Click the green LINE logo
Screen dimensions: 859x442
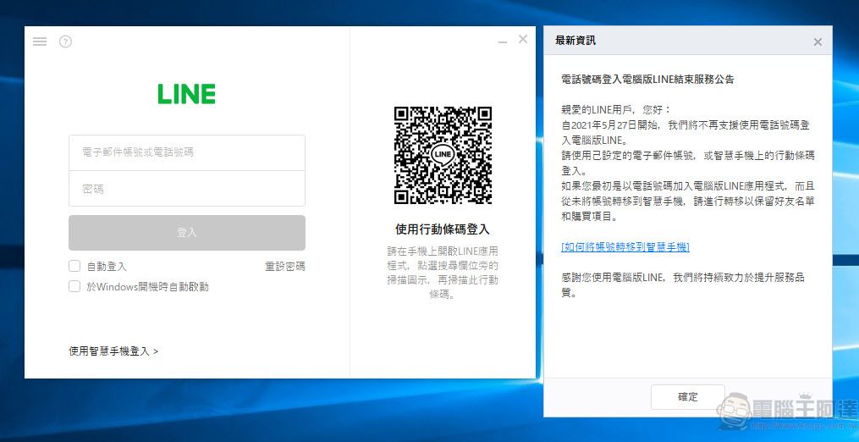186,94
